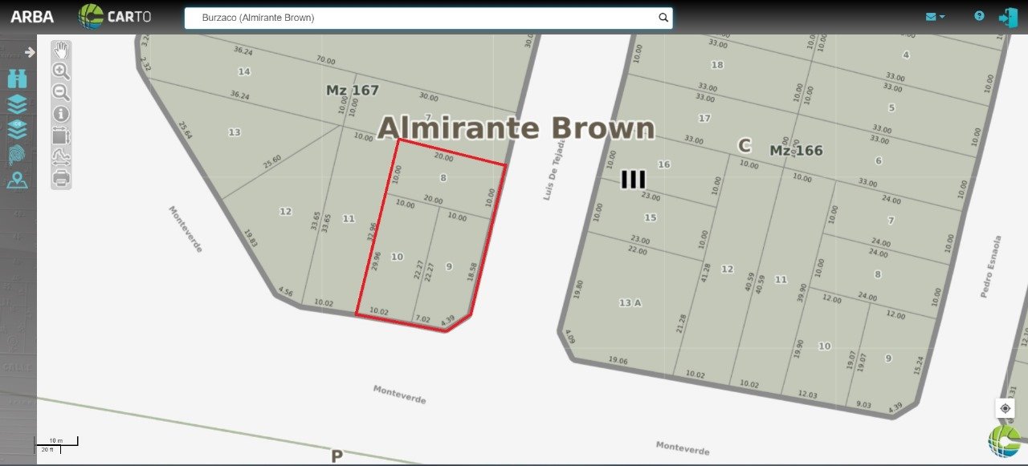
Task: Click the zoom in magnifier tool
Action: click(x=61, y=71)
